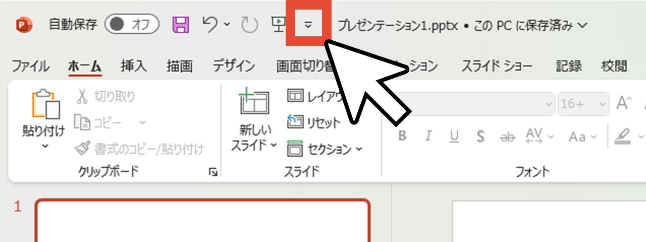This screenshot has height=242, width=646.
Task: Toggle strikethrough ab icon
Action: point(507,136)
